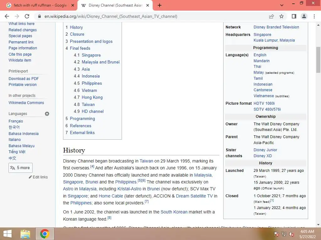Click Permanent link in the sidebar
Screen dimensions: 321x240
coord(21,42)
